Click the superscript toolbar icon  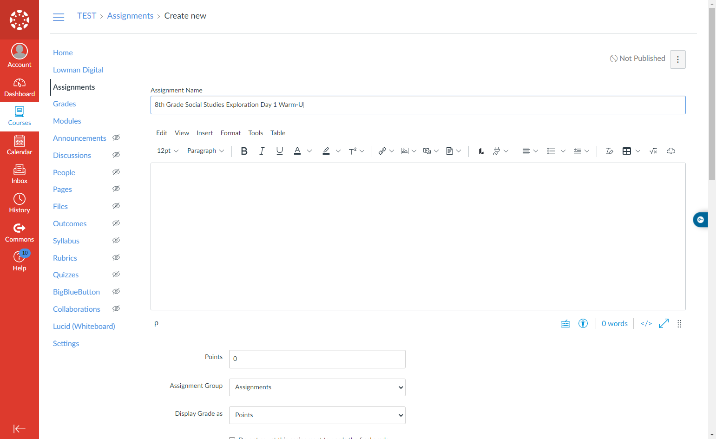[x=353, y=151]
